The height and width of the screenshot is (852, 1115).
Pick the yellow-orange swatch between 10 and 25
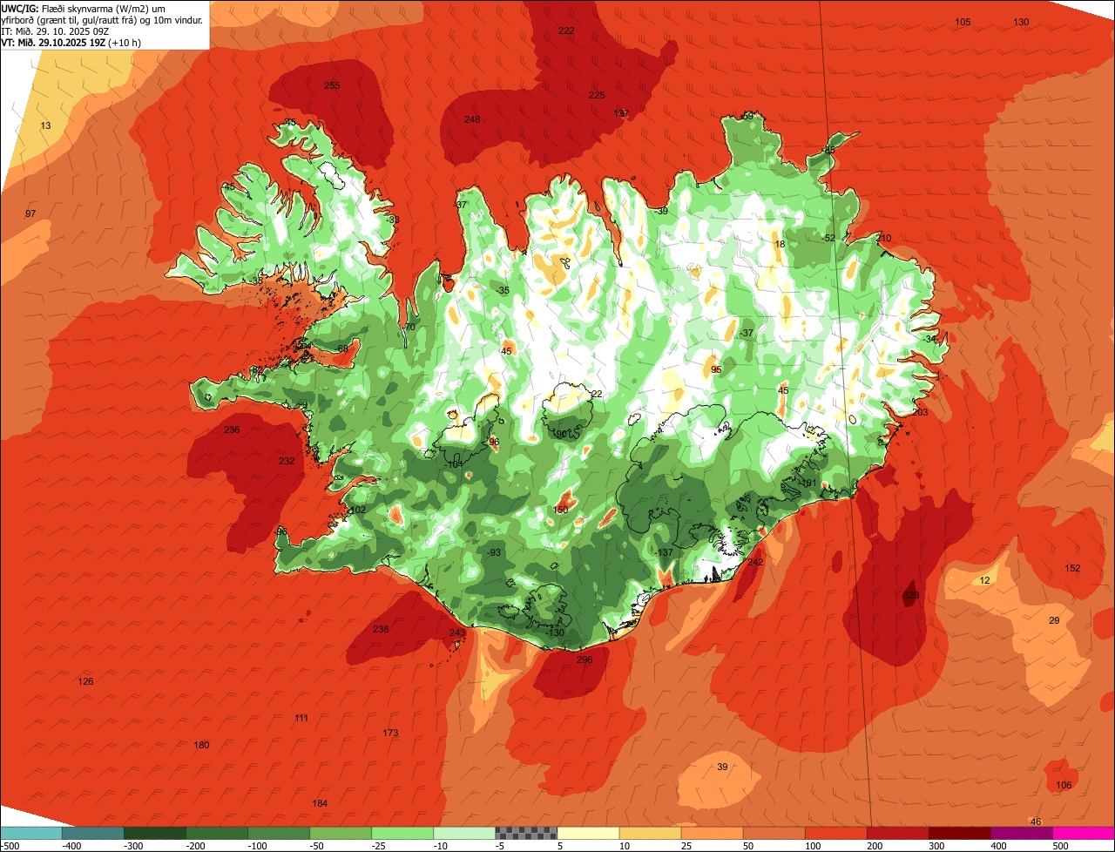651,833
